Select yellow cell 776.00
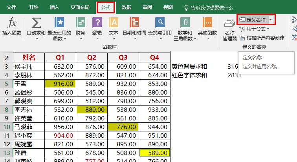The image size is (297, 162). click(123, 127)
